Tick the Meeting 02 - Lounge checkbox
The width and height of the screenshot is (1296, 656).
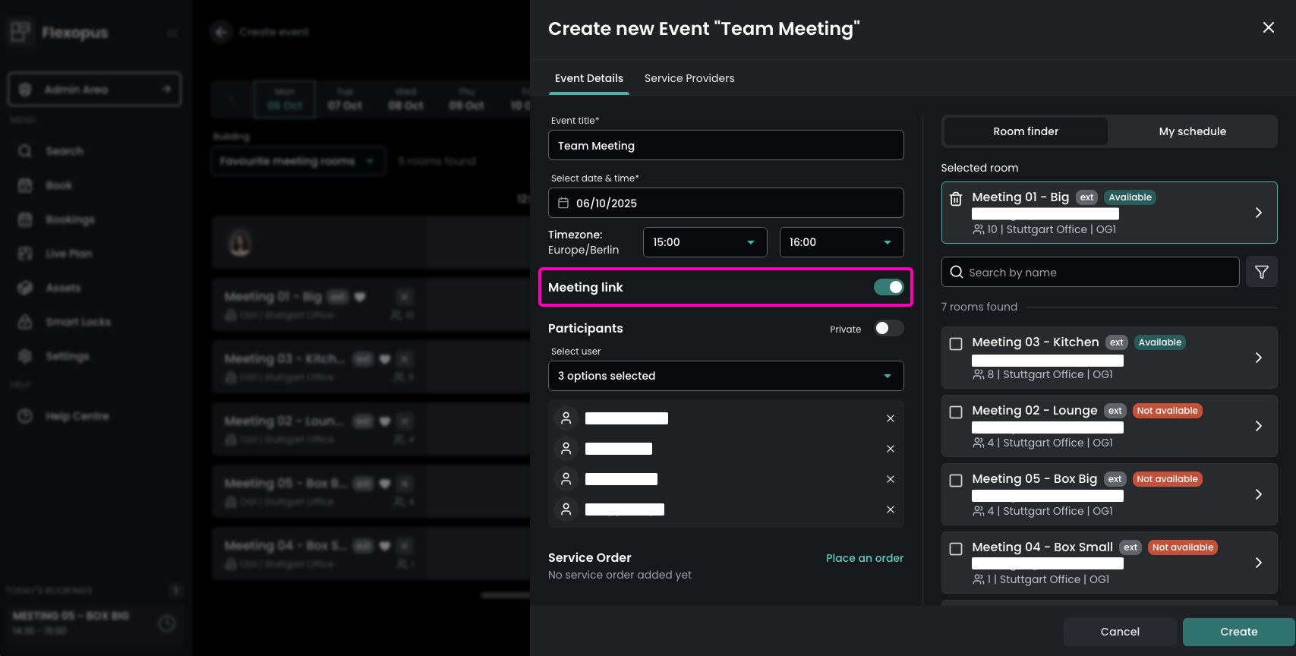pos(956,412)
